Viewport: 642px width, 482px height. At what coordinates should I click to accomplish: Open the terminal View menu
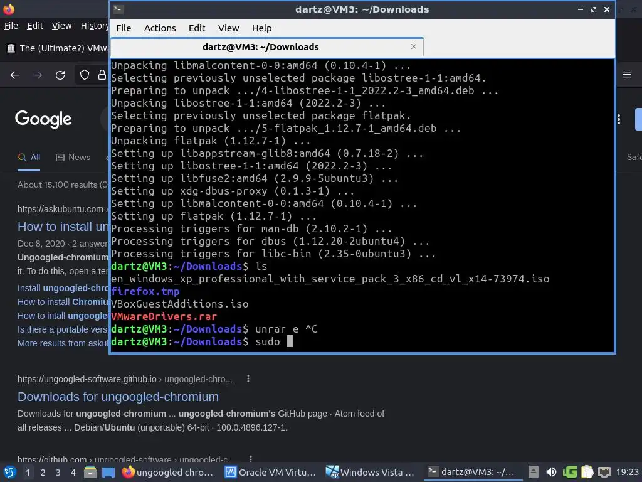pyautogui.click(x=228, y=28)
